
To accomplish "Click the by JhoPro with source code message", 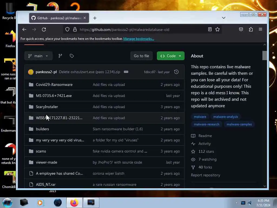I will (117, 162).
